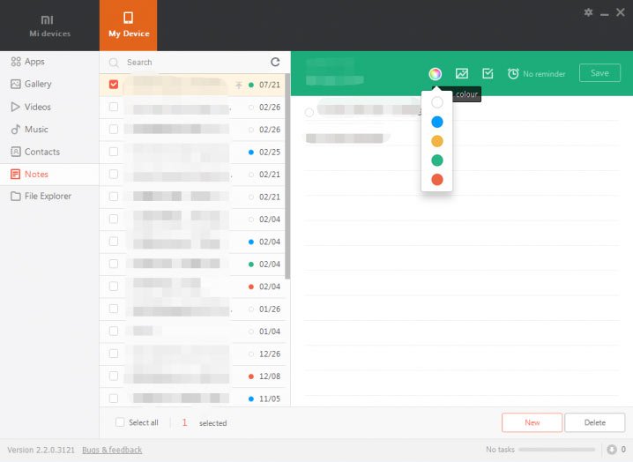Image resolution: width=633 pixels, height=462 pixels.
Task: Delete the selected note
Action: [594, 422]
